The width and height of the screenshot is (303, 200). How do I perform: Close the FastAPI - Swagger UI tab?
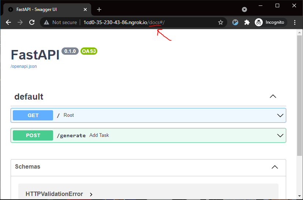coord(85,9)
